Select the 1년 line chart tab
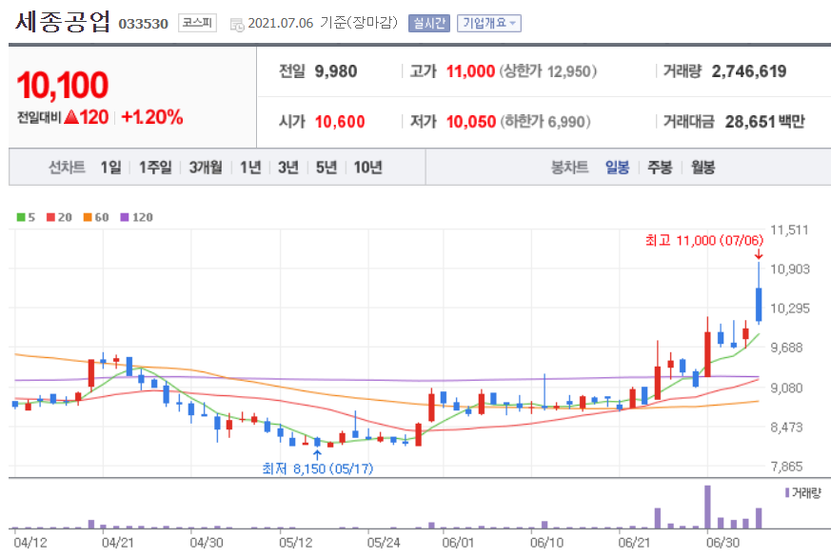831x558 pixels. tap(250, 168)
